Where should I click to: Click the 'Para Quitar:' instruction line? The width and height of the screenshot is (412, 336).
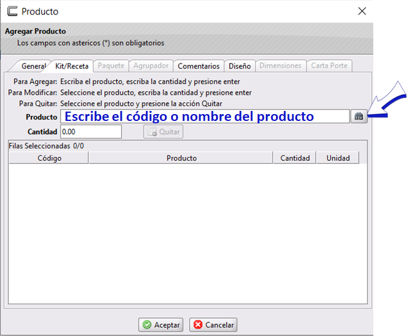(120, 103)
